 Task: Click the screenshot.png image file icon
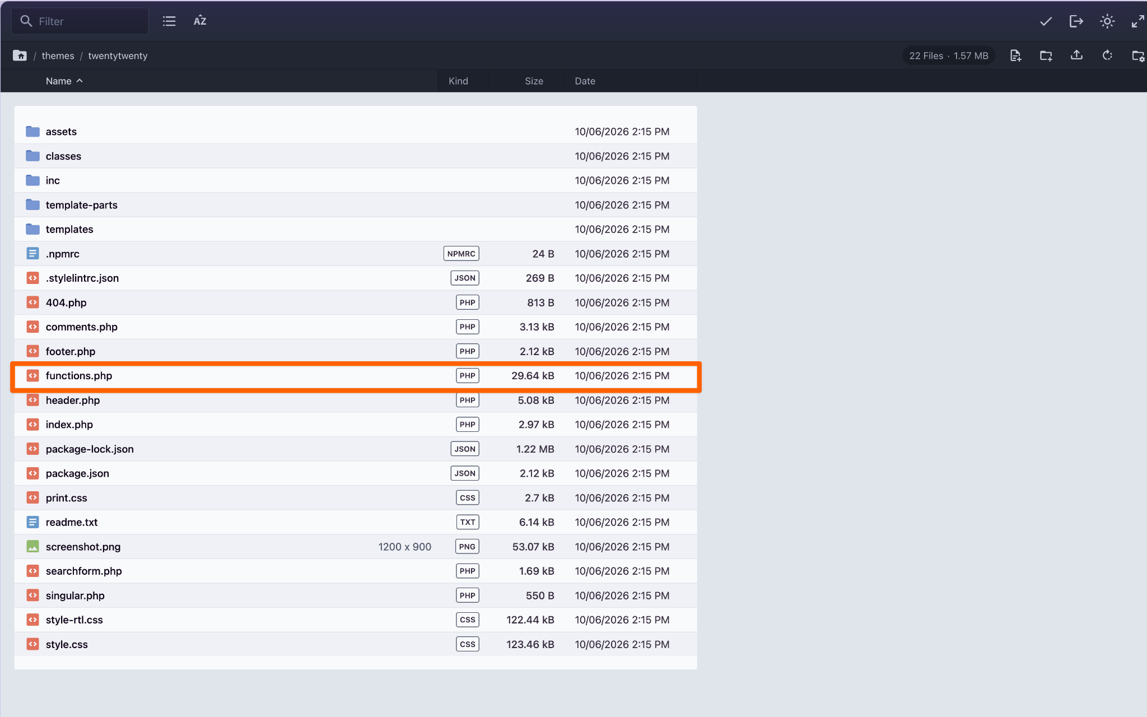(x=33, y=547)
